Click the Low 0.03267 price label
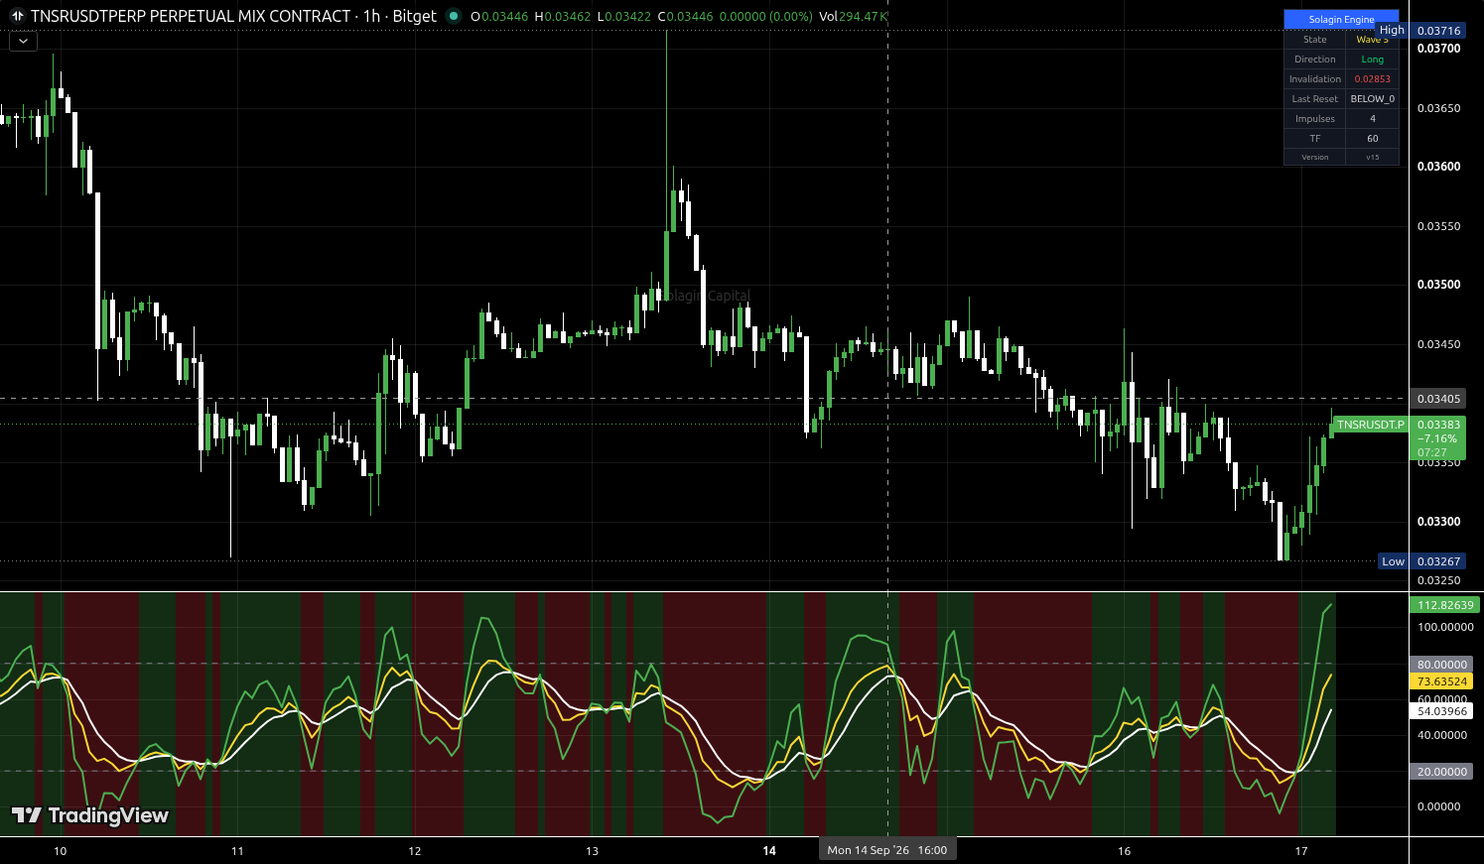This screenshot has height=864, width=1484. pos(1422,561)
